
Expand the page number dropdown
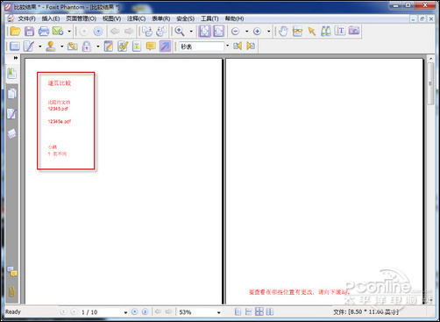click(125, 312)
